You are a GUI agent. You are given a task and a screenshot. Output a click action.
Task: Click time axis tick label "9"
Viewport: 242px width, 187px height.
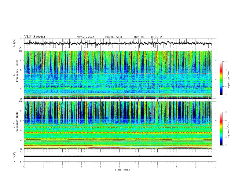(x=196, y=167)
